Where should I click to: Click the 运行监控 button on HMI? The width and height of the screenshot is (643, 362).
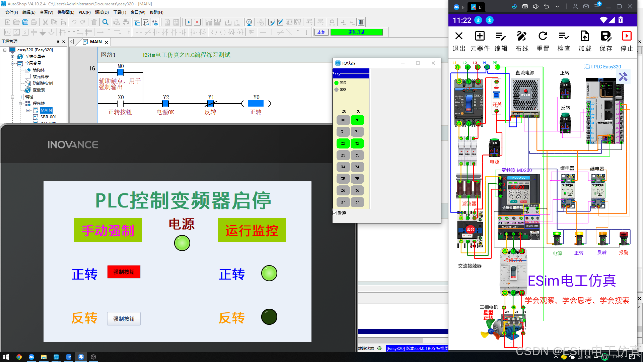[x=252, y=230]
